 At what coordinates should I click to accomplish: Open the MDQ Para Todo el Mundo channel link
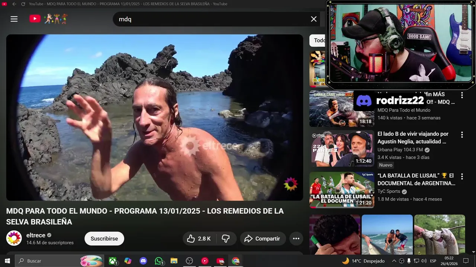[x=404, y=110]
